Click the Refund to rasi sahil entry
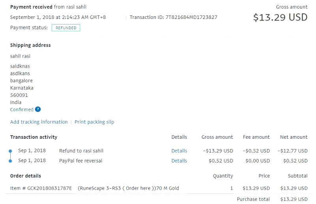Image resolution: width=316 pixels, height=204 pixels. (81, 151)
